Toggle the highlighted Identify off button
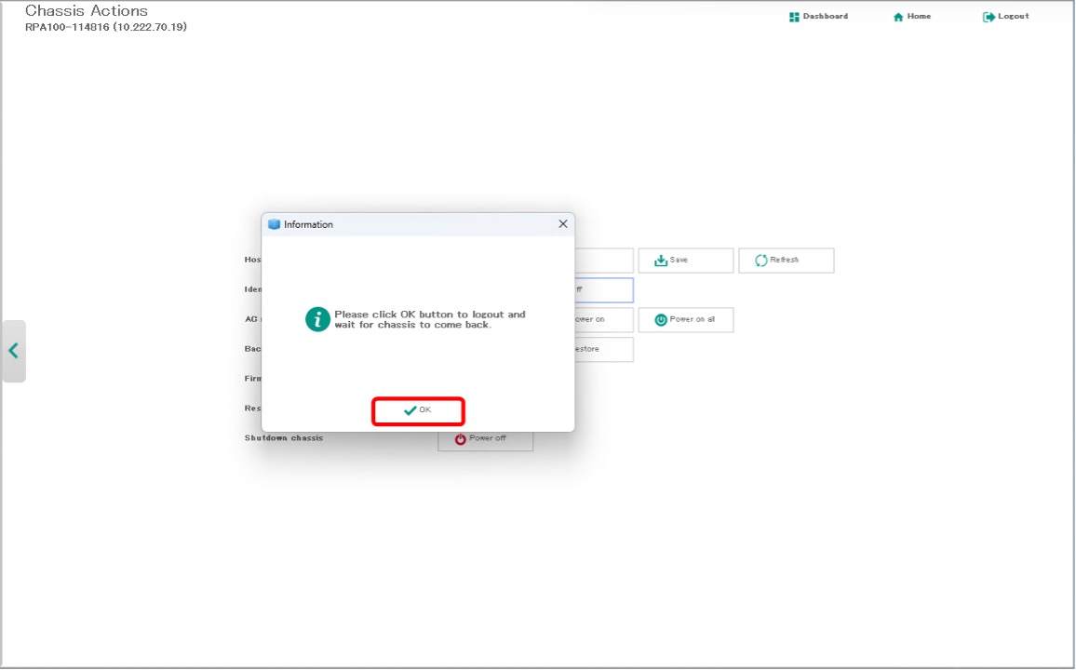Image resolution: width=1076 pixels, height=670 pixels. click(603, 290)
